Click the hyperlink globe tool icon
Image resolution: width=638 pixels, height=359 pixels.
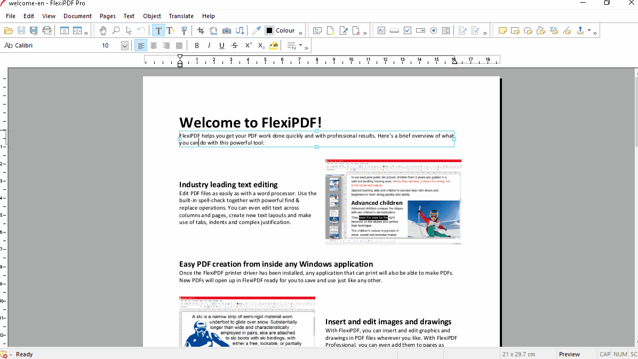click(x=213, y=30)
